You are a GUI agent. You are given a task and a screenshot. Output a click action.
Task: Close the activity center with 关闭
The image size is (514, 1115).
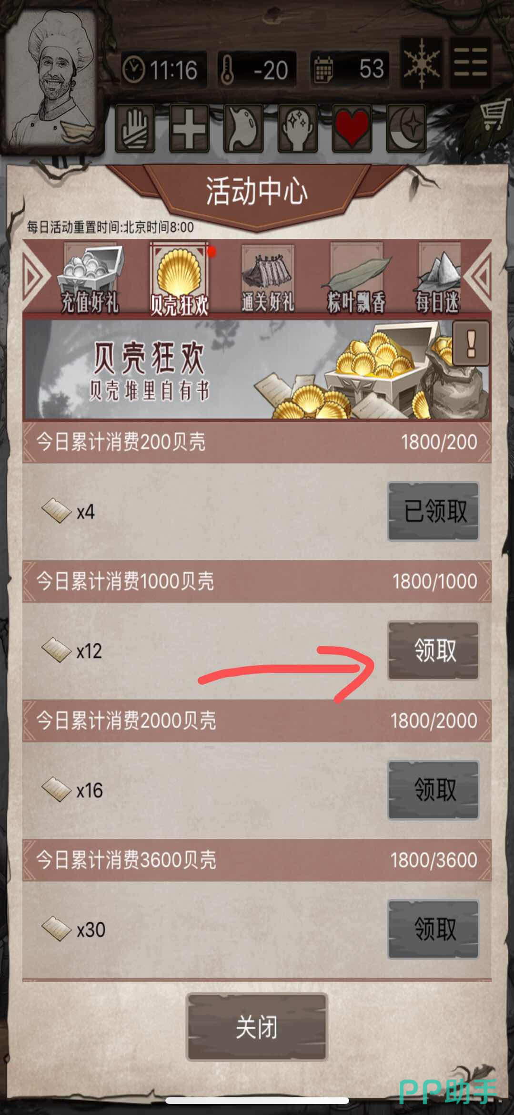[257, 1027]
